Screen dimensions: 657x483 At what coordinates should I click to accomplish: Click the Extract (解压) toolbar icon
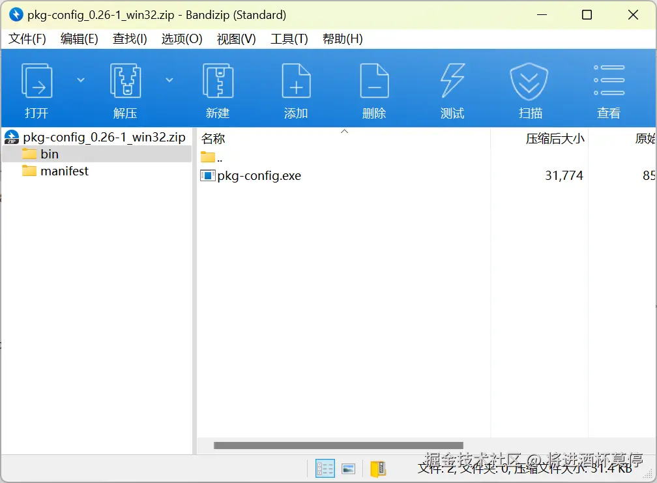coord(125,80)
